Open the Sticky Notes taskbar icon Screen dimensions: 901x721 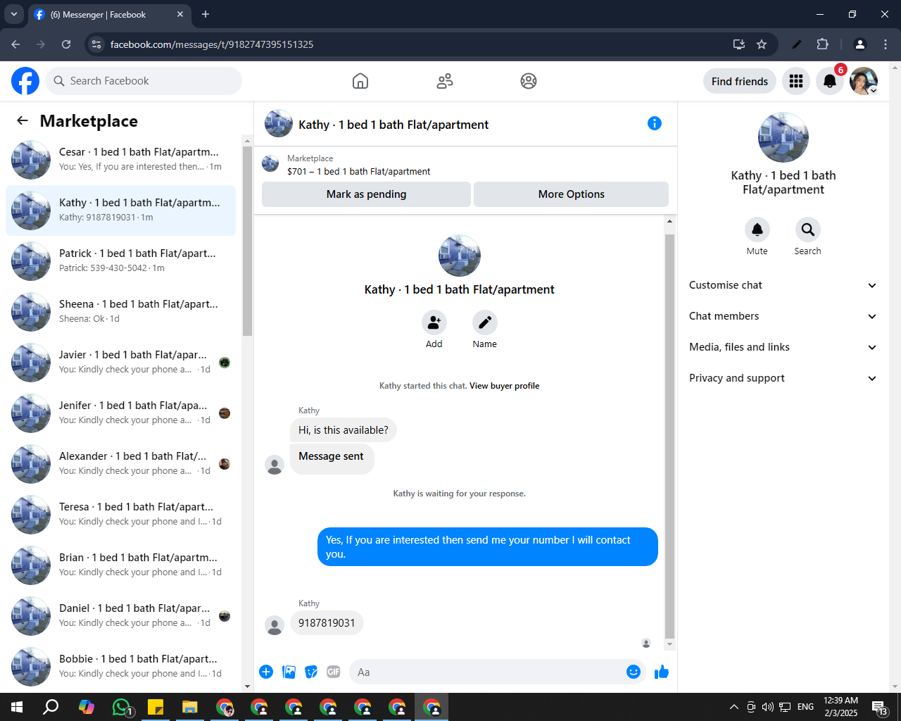click(156, 707)
